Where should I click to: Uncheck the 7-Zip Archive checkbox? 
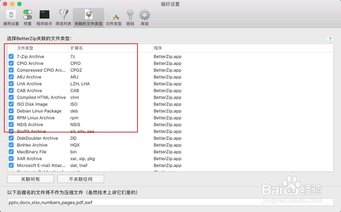pyautogui.click(x=11, y=56)
